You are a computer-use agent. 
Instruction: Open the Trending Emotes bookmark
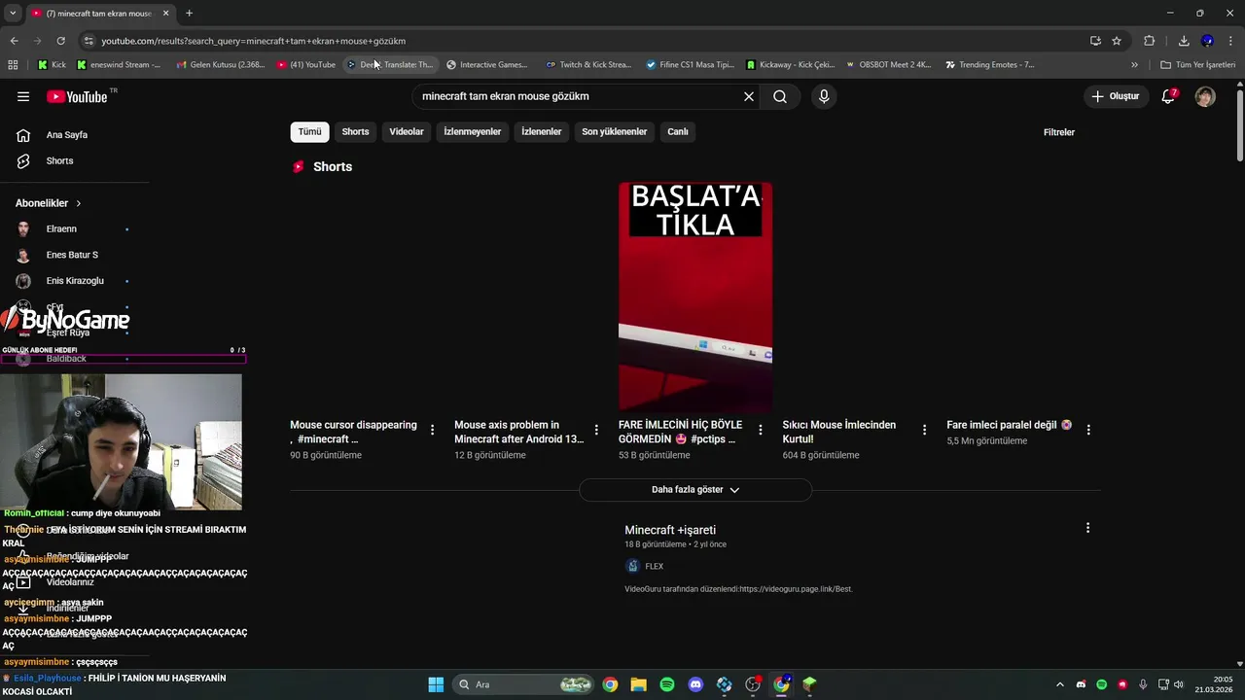[989, 65]
